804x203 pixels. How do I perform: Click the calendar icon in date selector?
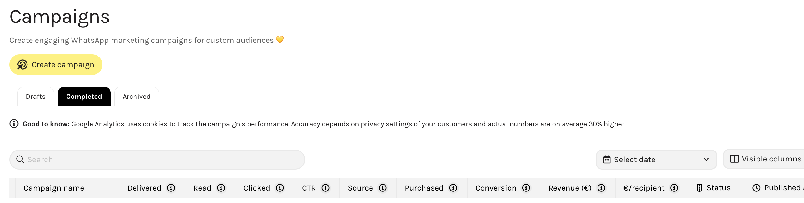point(607,160)
